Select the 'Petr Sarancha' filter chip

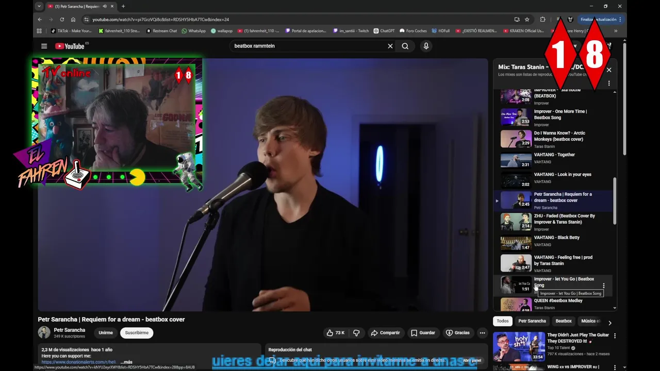[532, 321]
